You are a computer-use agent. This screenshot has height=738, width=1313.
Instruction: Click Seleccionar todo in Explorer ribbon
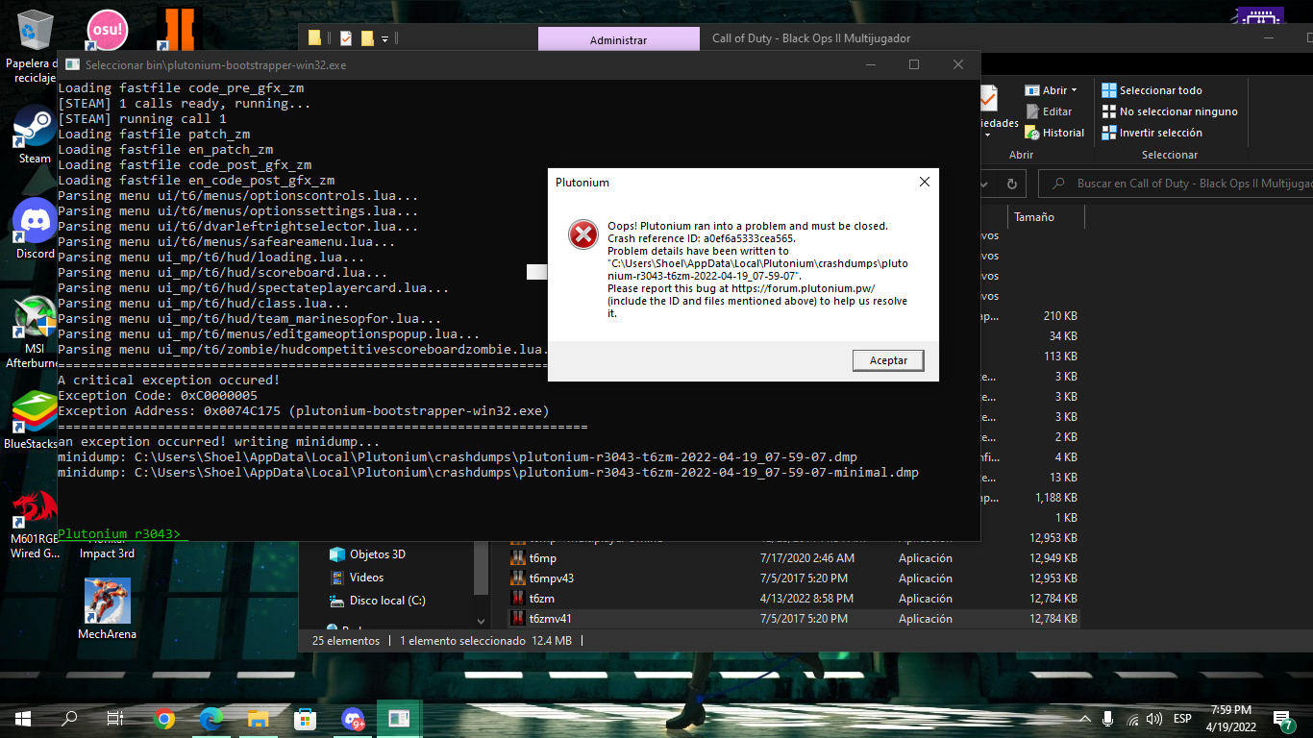[1152, 90]
